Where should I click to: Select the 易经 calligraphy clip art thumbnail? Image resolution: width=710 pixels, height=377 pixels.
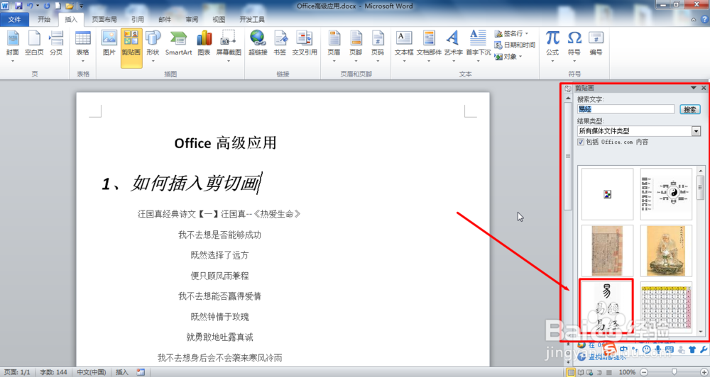607,306
